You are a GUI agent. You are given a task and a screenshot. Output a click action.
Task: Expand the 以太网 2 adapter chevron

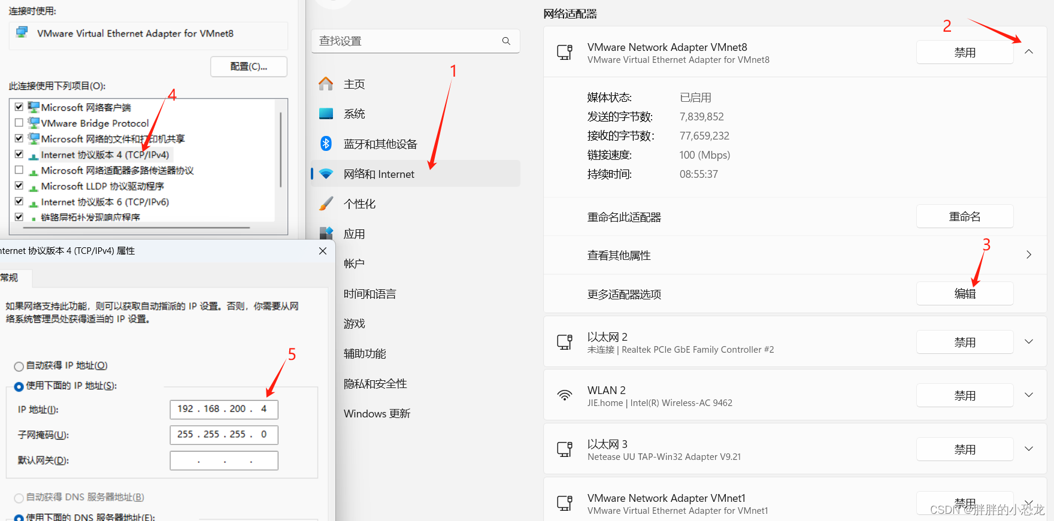click(1029, 341)
